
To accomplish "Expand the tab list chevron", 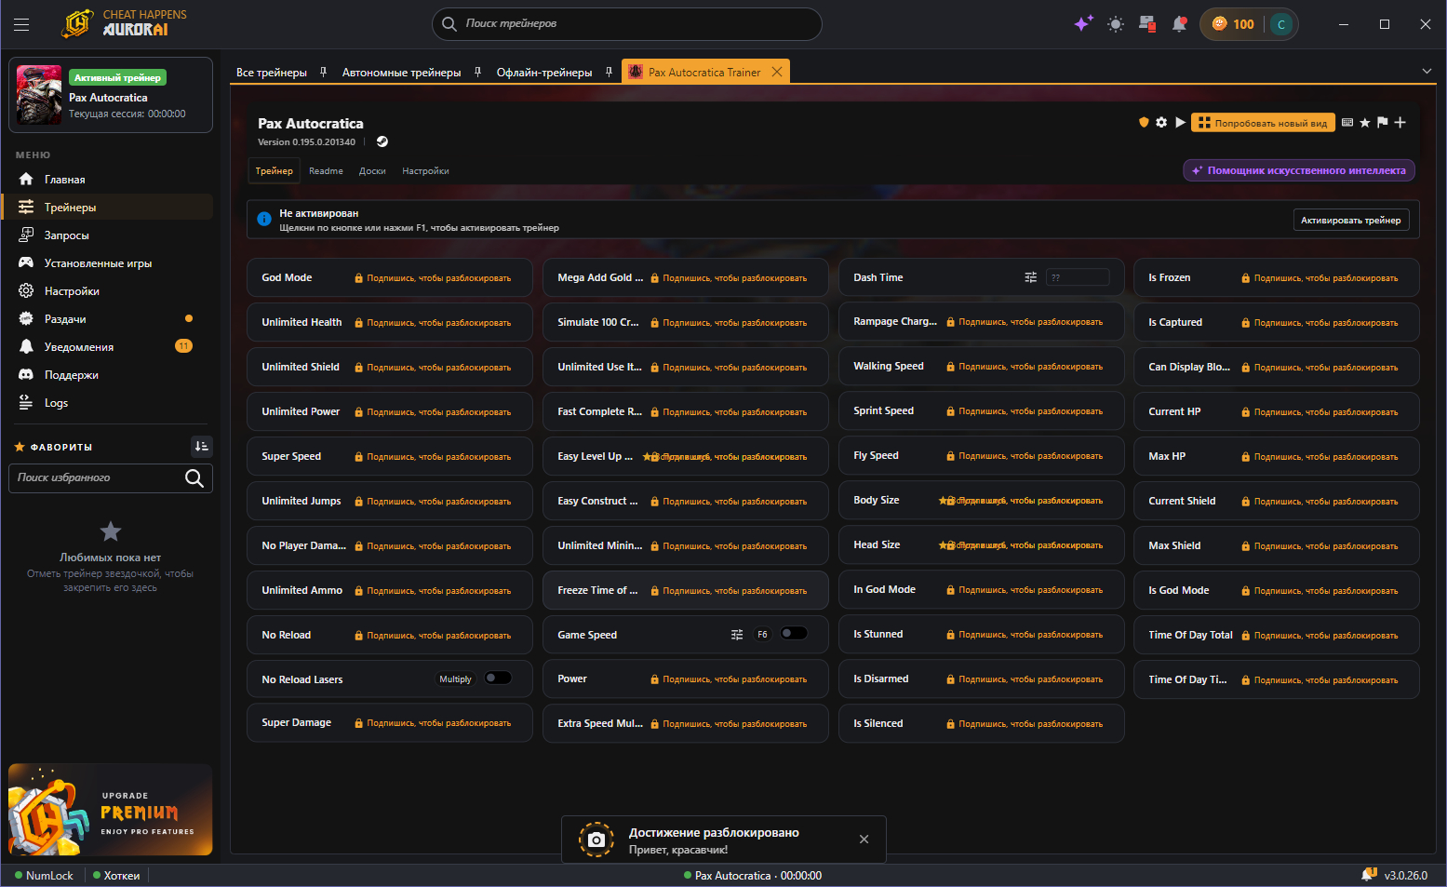I will [x=1427, y=72].
